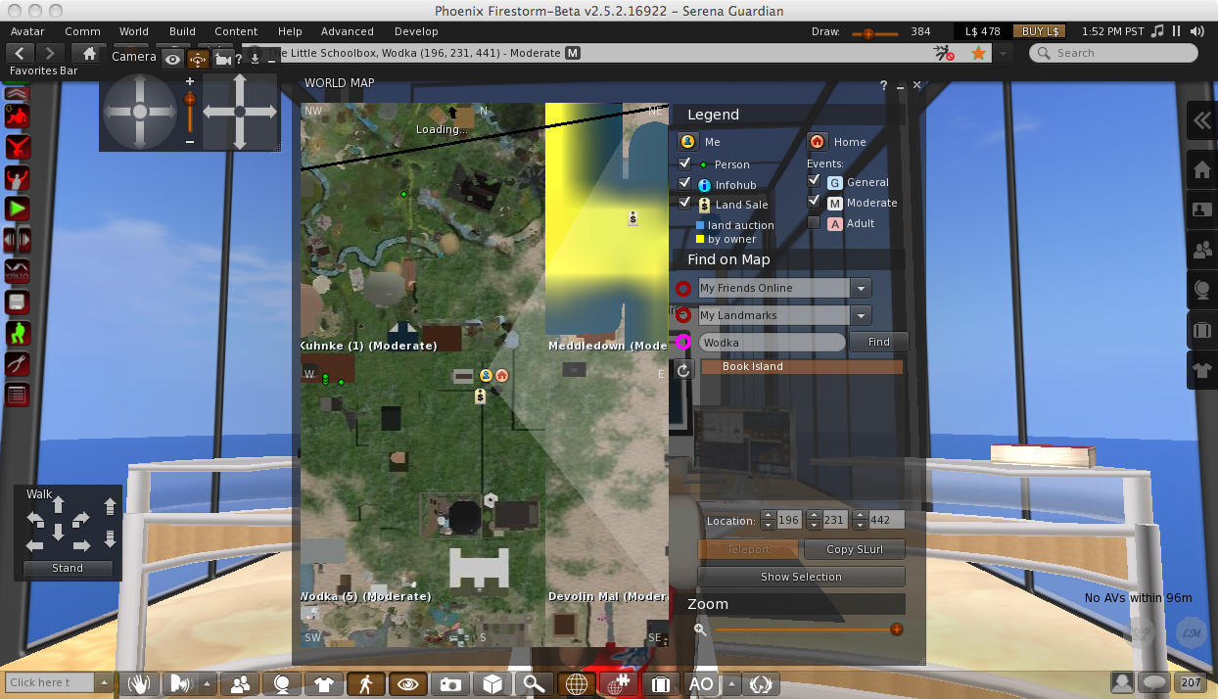Open the search magnifier in bottom toolbar

(x=534, y=684)
